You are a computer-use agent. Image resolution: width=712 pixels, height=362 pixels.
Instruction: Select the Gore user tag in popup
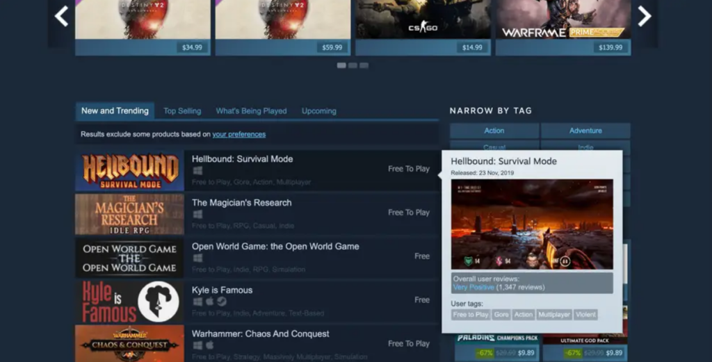(x=501, y=314)
